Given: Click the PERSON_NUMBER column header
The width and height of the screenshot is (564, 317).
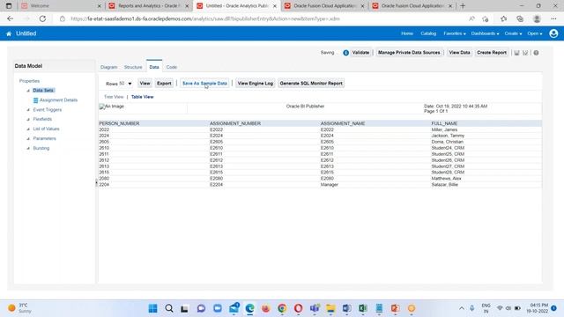Looking at the screenshot, I should click(119, 123).
